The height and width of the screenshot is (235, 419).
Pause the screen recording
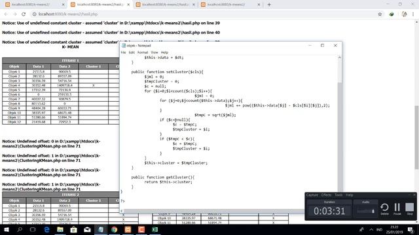(397, 209)
